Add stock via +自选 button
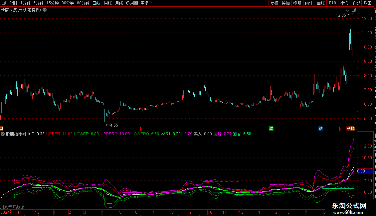376x216 pixels. (x=356, y=3)
